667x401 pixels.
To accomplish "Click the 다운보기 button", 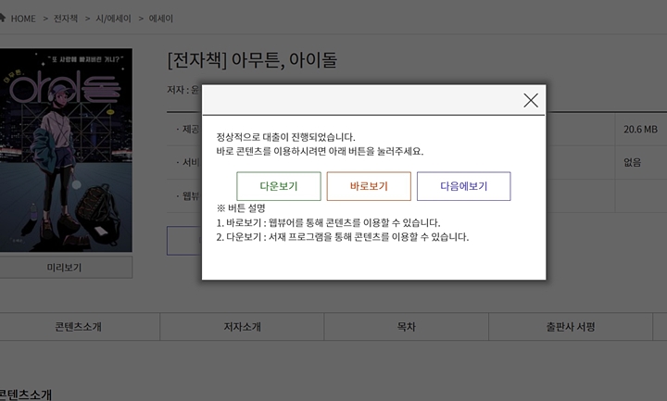I will click(x=279, y=186).
